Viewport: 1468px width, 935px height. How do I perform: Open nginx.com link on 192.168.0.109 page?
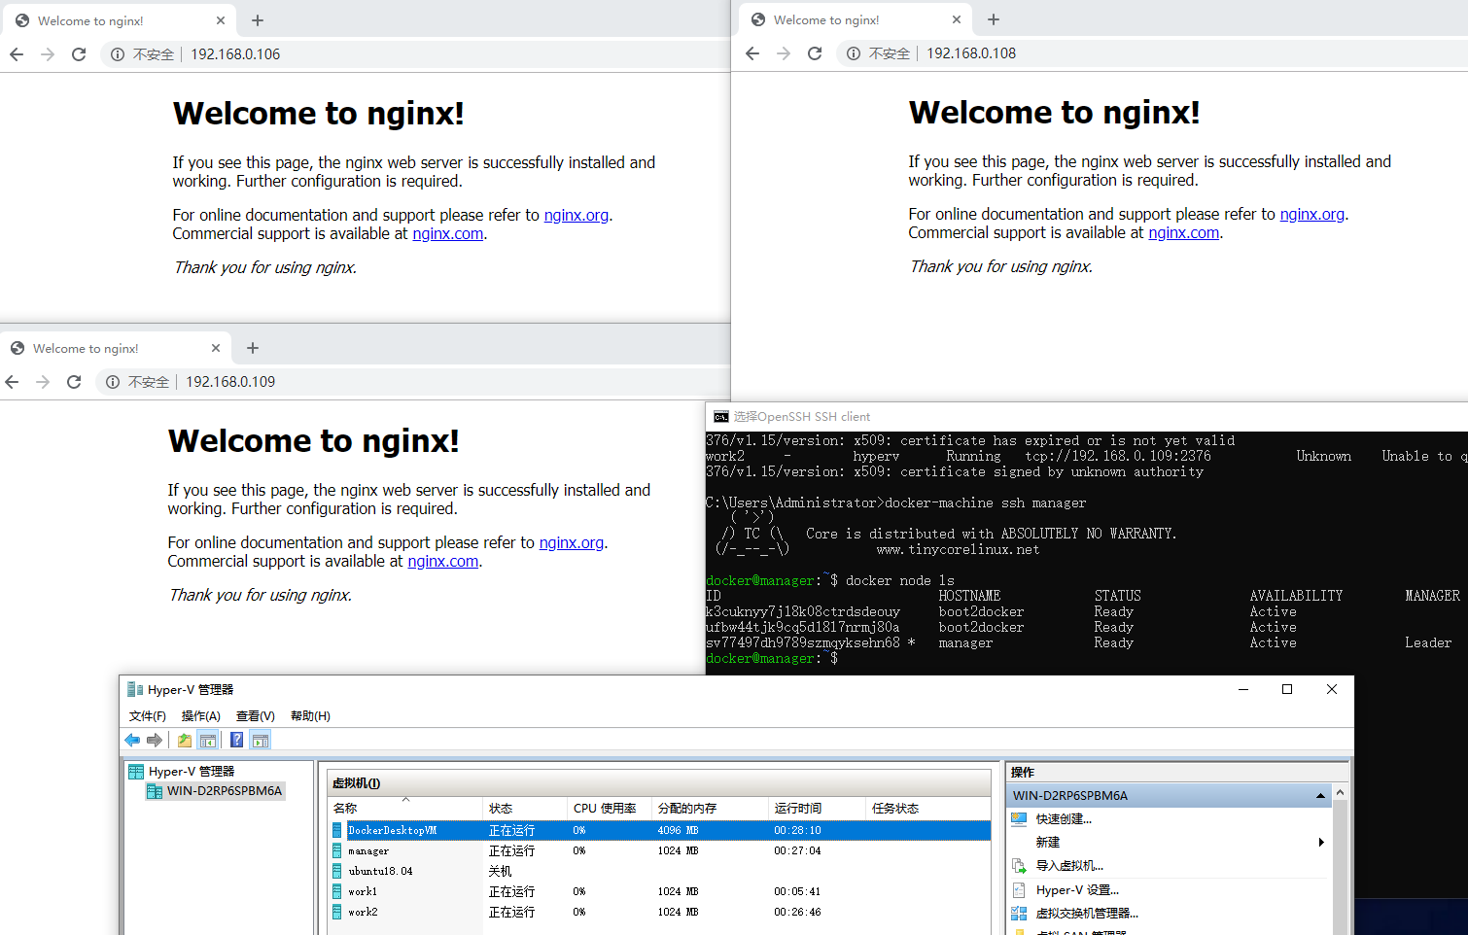pos(443,561)
